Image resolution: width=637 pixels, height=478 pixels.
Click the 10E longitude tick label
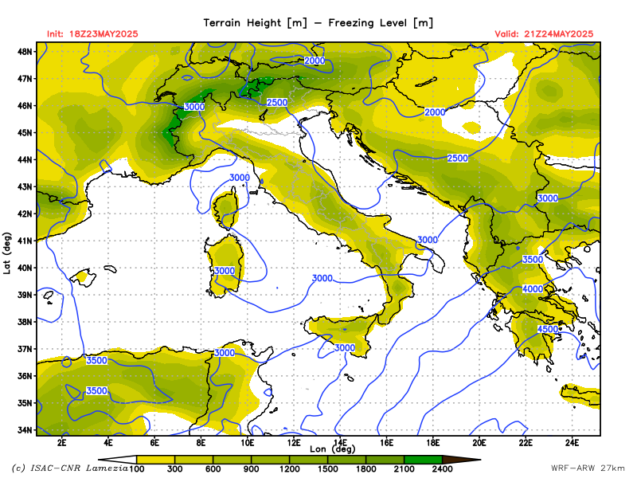(x=247, y=443)
